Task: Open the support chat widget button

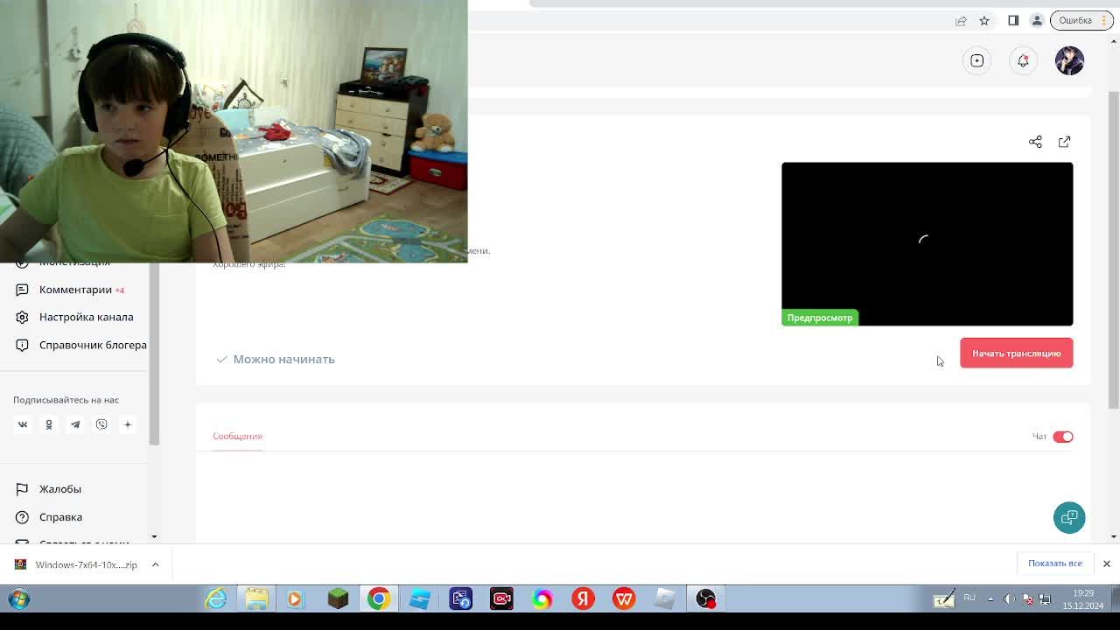Action: [x=1069, y=517]
